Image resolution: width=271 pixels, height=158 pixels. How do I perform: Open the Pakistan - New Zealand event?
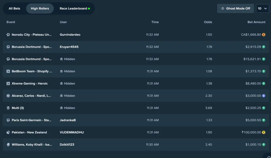click(29, 132)
